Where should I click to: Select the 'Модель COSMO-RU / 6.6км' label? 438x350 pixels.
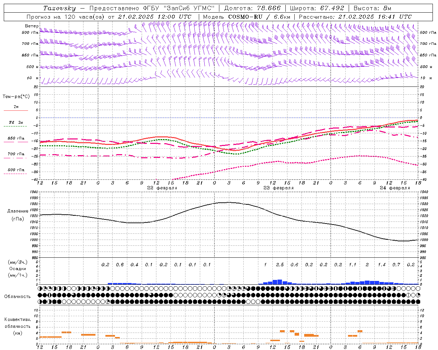[x=247, y=17]
